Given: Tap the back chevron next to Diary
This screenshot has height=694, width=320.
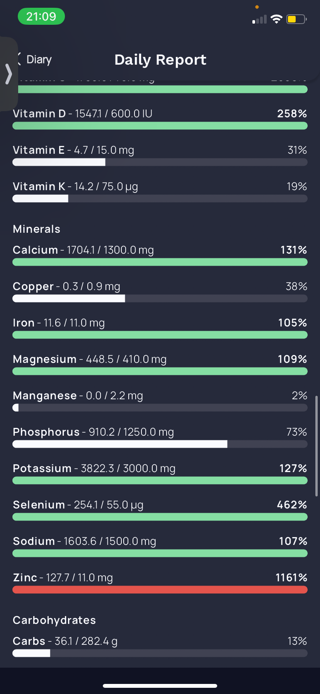Looking at the screenshot, I should [x=19, y=59].
